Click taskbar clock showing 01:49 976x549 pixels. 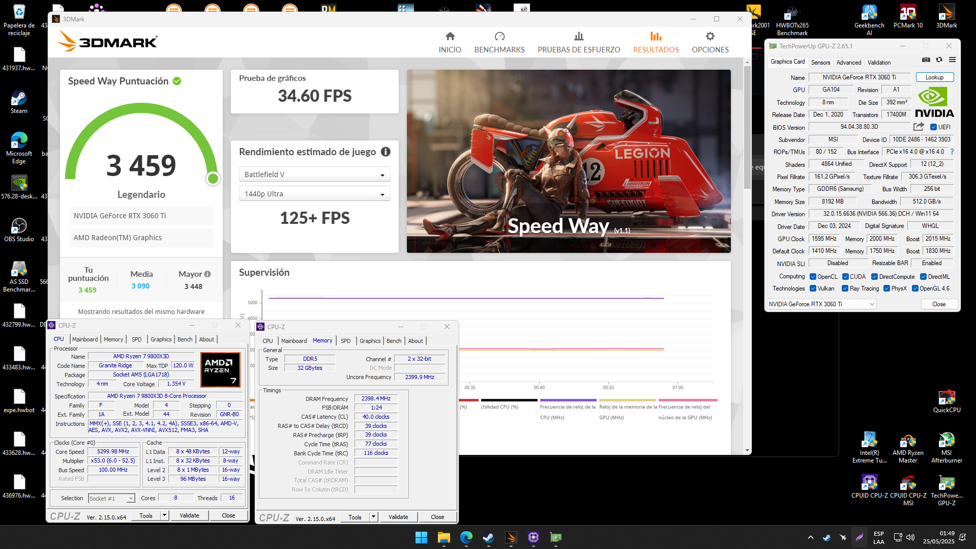click(938, 537)
